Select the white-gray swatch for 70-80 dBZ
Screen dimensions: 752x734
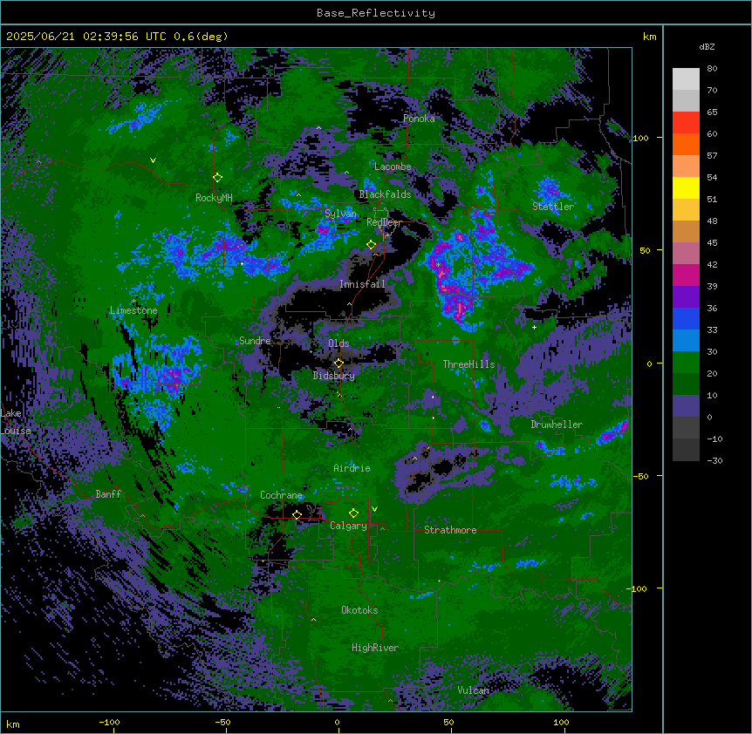tap(686, 79)
